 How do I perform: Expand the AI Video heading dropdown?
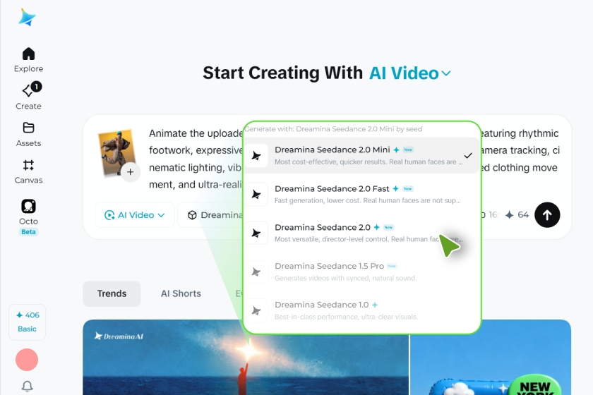(409, 73)
